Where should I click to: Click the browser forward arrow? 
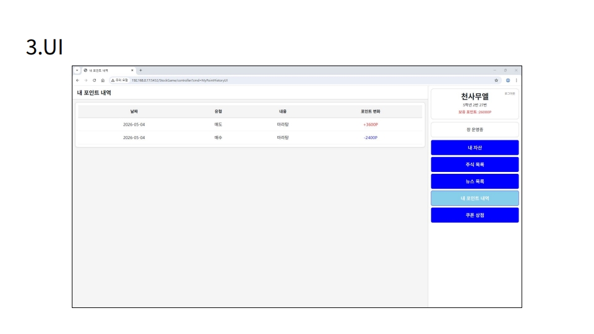(86, 80)
